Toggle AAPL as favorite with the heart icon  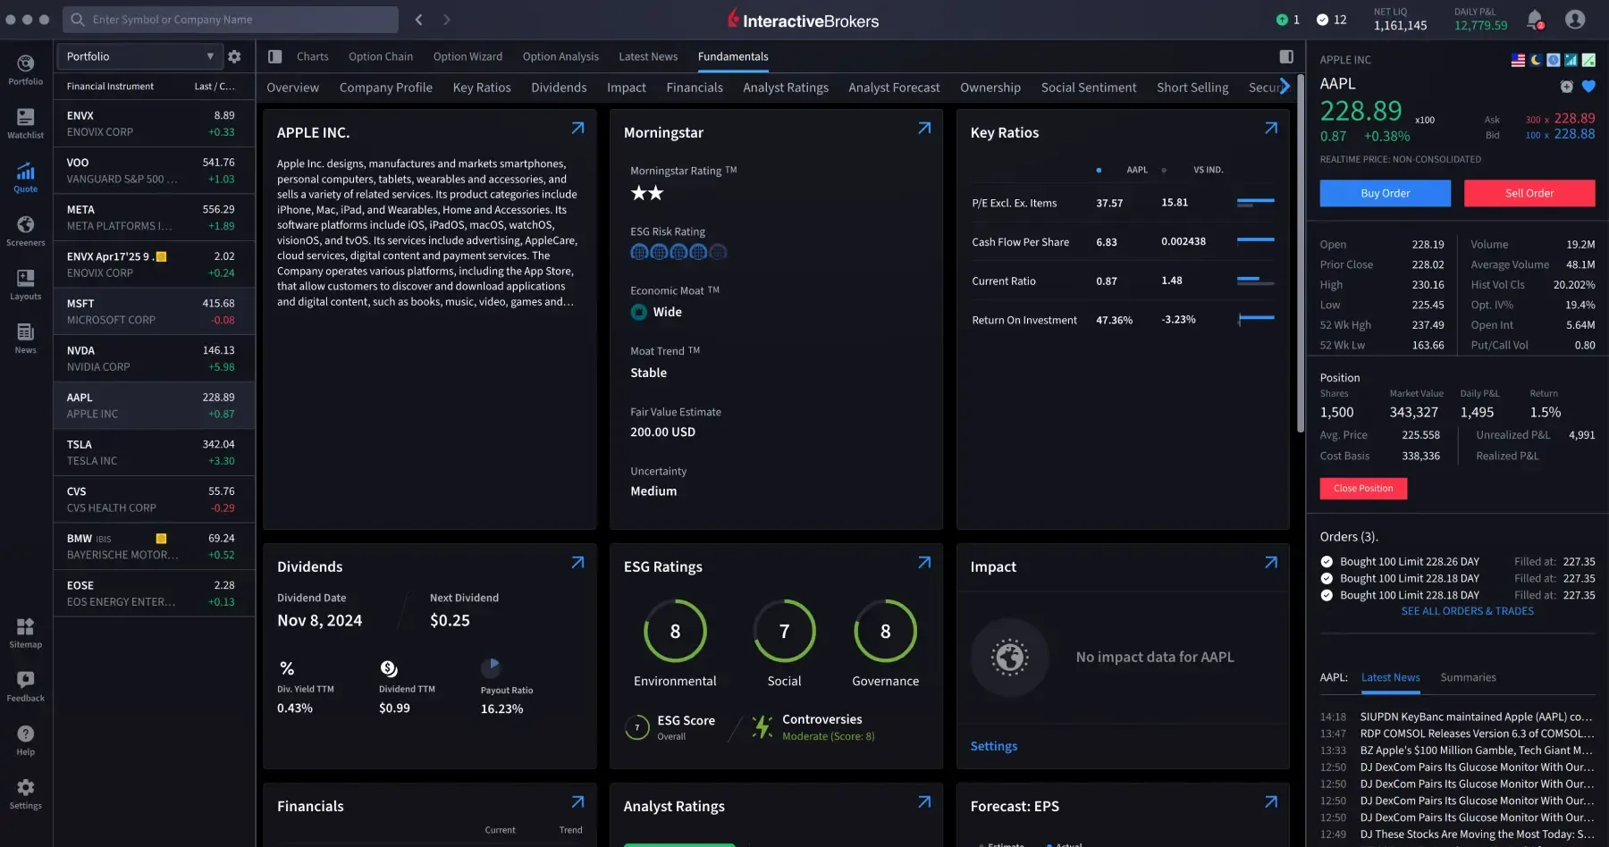click(x=1590, y=86)
